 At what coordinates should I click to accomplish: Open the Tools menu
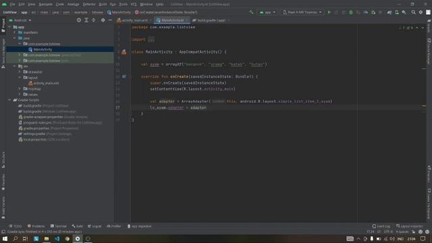(x=123, y=5)
